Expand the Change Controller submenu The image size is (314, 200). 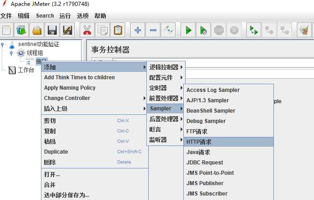94,98
